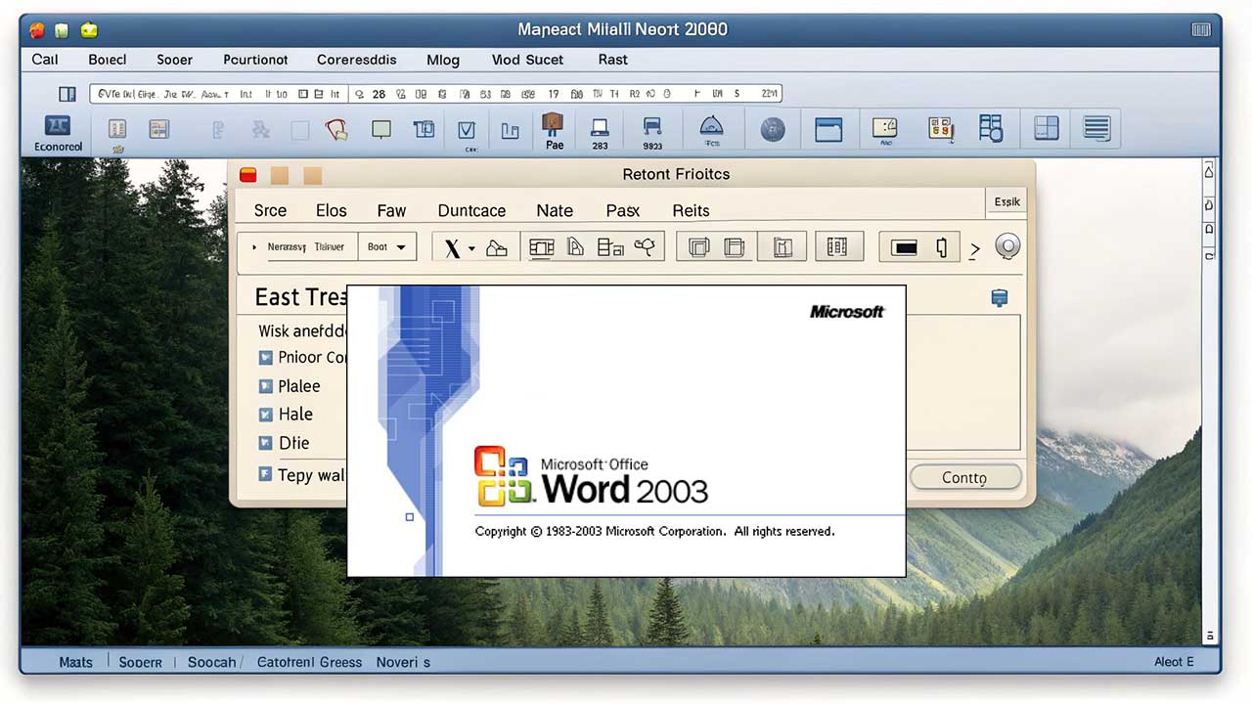Click the dome-shaped icon in main toolbar
The height and width of the screenshot is (704, 1252).
click(711, 125)
